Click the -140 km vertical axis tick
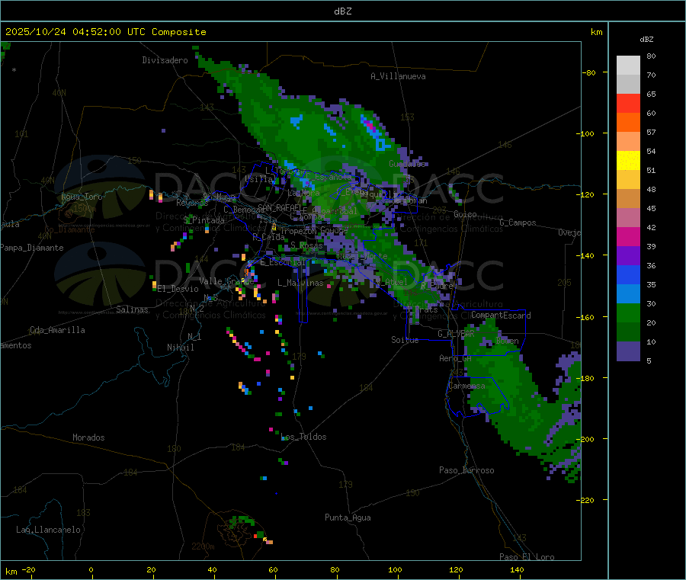The height and width of the screenshot is (580, 686). (x=586, y=255)
